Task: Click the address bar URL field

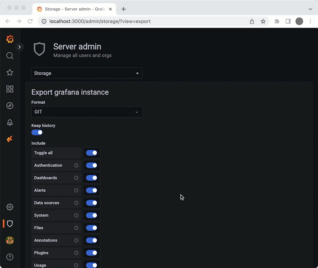Action: (104, 21)
